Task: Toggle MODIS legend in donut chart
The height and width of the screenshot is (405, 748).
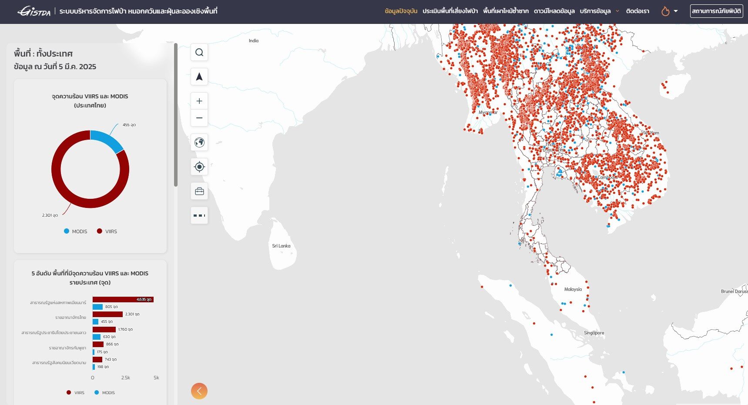Action: [76, 231]
